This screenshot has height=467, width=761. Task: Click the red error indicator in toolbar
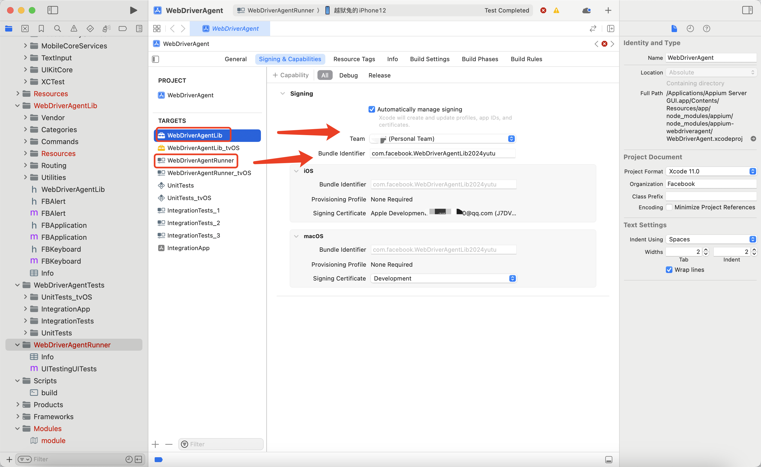click(x=543, y=11)
